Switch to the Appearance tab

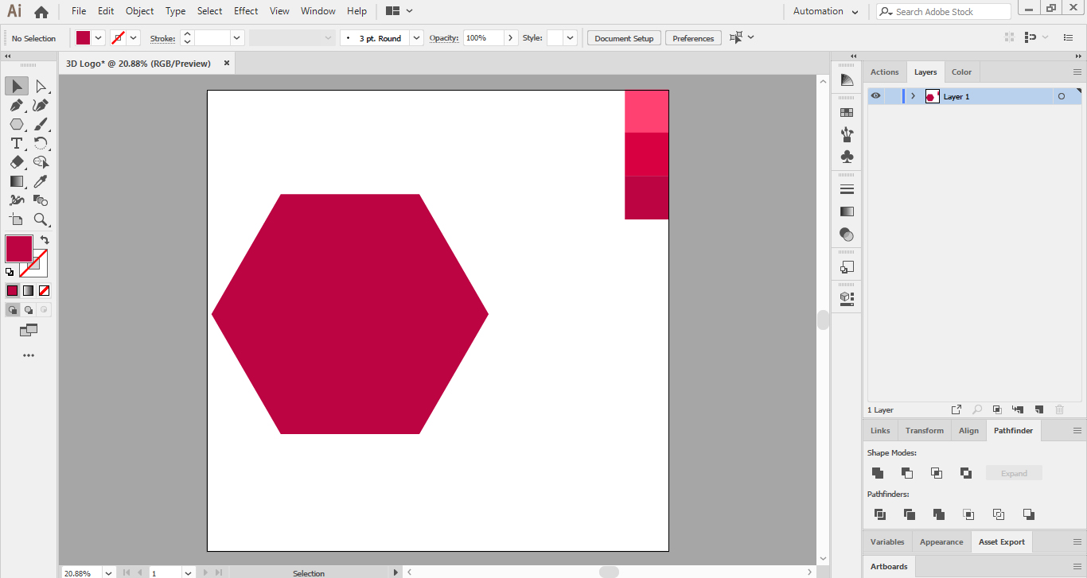941,541
